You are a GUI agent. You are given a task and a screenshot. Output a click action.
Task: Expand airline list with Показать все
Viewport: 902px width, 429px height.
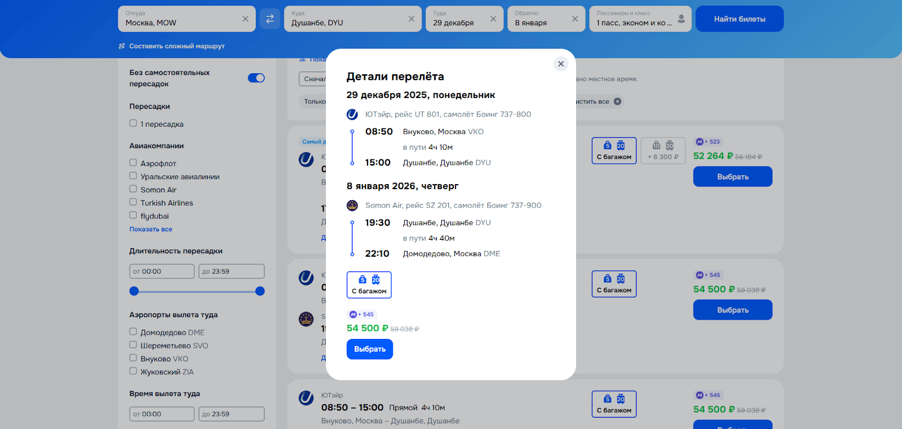[151, 229]
